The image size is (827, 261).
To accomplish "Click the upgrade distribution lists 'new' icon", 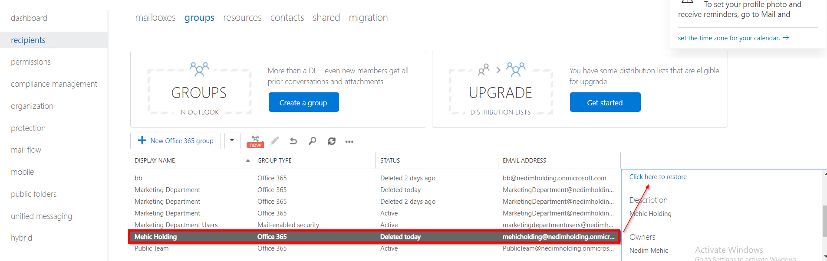I will coord(255,141).
